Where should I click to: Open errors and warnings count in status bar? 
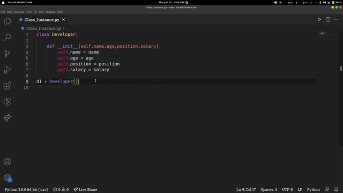click(61, 189)
